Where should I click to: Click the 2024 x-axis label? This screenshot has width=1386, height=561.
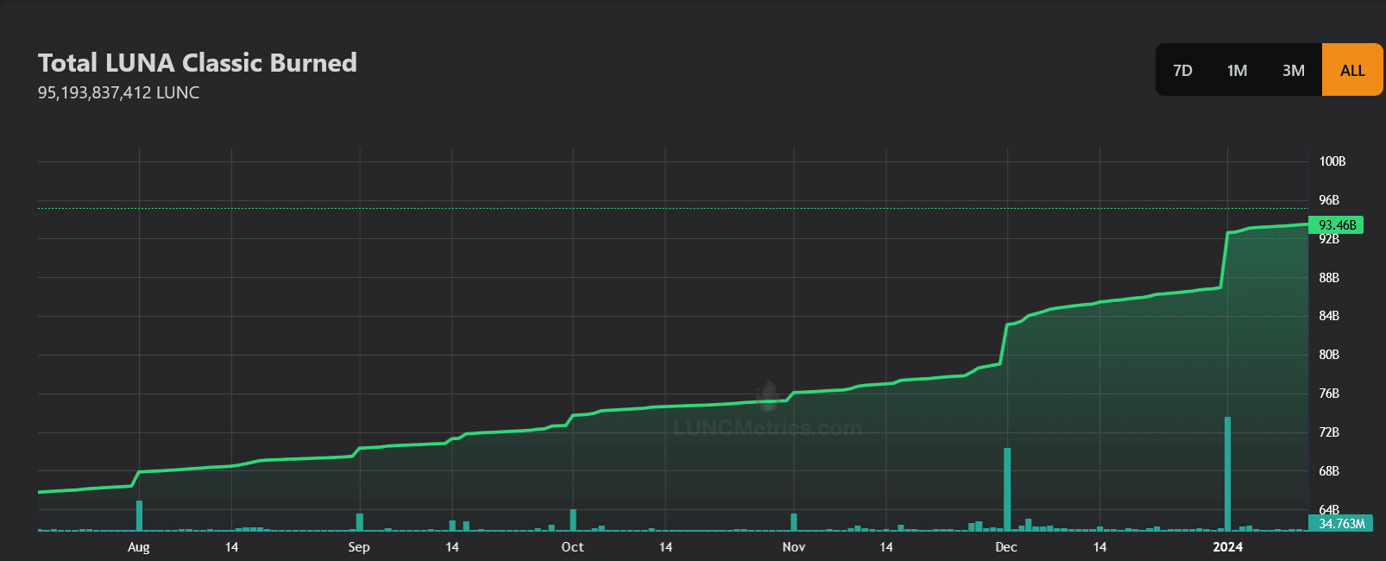point(1227,546)
